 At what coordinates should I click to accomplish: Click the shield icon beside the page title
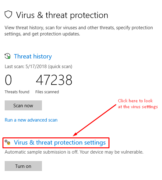(x=8, y=15)
